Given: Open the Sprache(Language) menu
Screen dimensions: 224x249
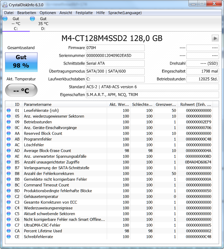Looking at the screenshot, I should click(x=125, y=13).
